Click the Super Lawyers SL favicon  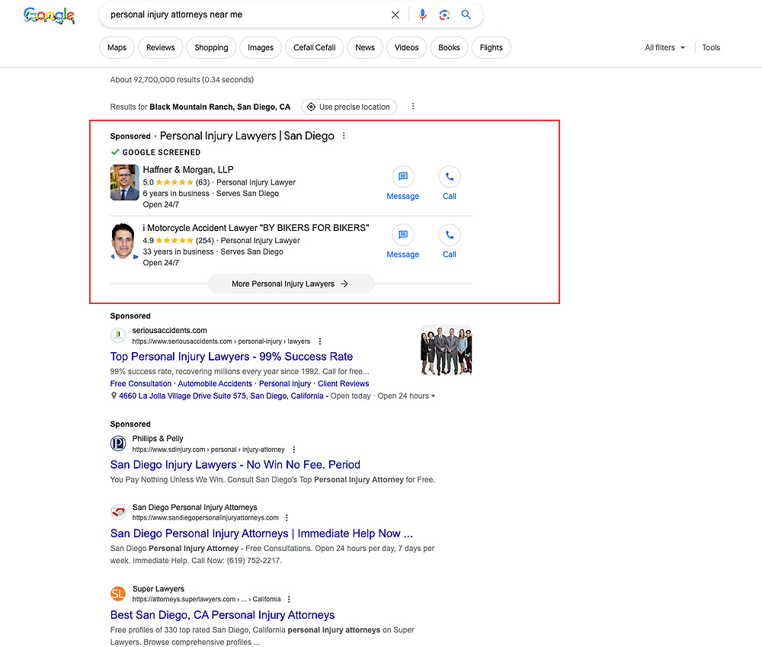(x=118, y=594)
